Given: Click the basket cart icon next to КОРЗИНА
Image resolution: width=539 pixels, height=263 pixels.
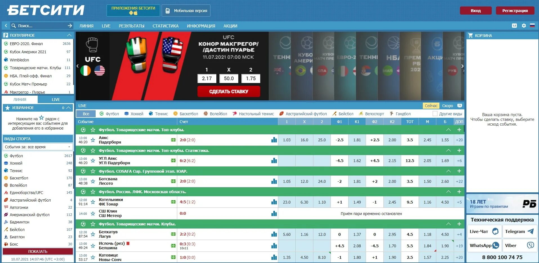Looking at the screenshot, I should click(470, 35).
